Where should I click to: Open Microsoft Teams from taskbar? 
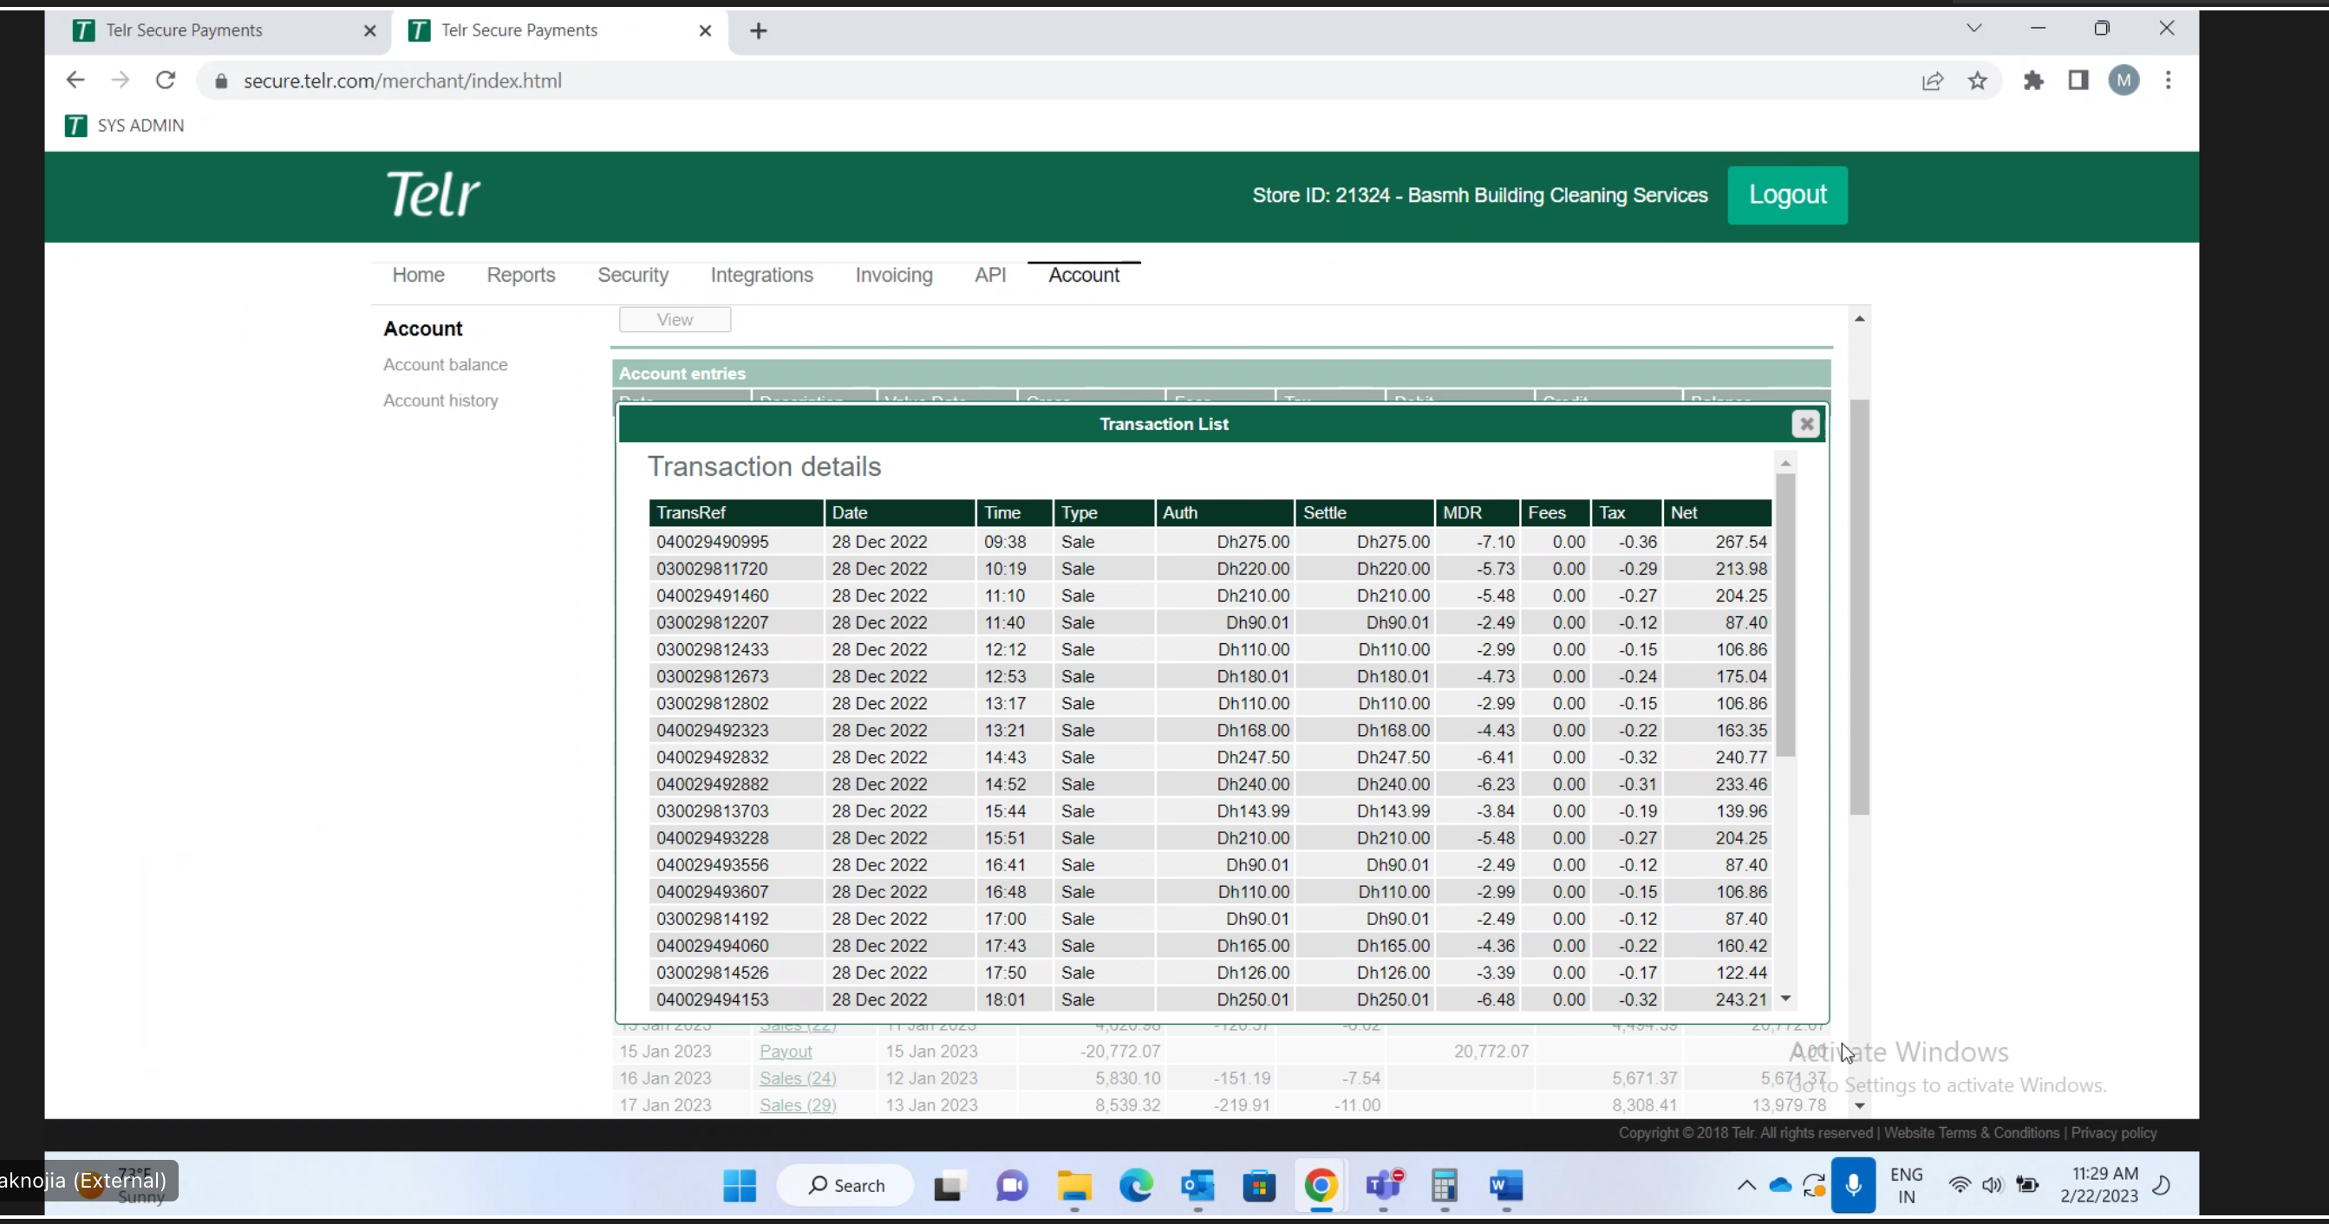[1383, 1186]
